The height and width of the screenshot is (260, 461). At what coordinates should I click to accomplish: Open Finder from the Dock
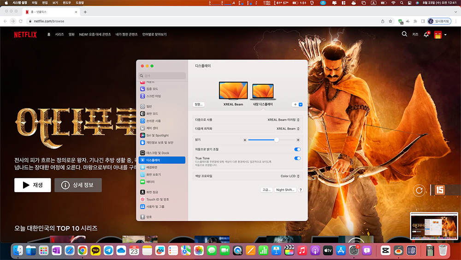pos(18,251)
